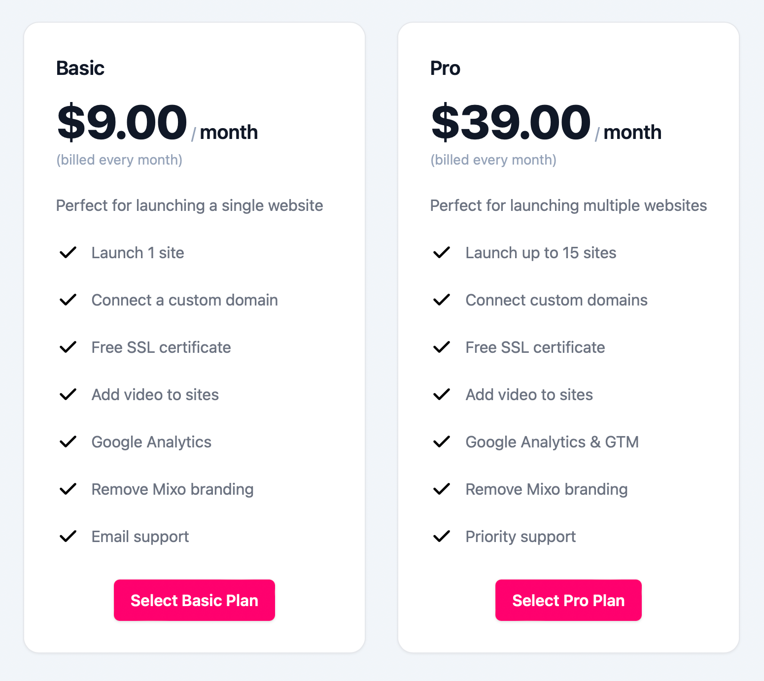Click checkmark next to Connect a custom domain

68,300
